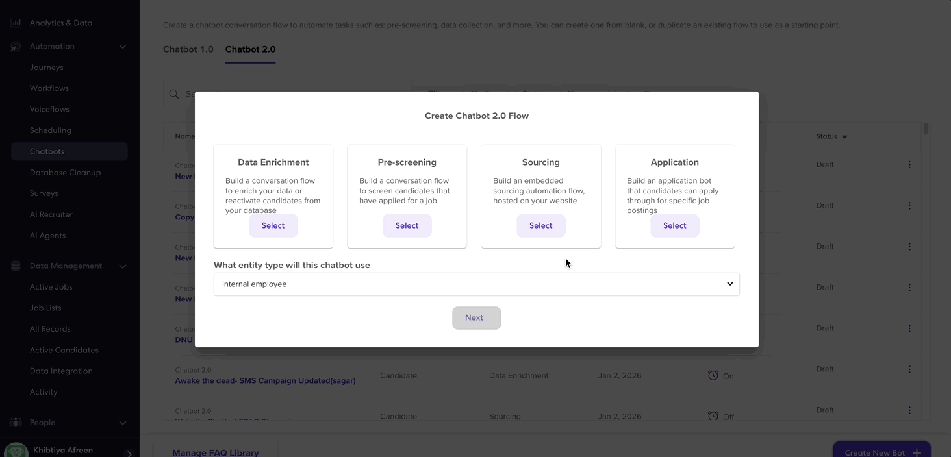Sort by the Status column arrow
Screen dimensions: 951x457
point(844,137)
